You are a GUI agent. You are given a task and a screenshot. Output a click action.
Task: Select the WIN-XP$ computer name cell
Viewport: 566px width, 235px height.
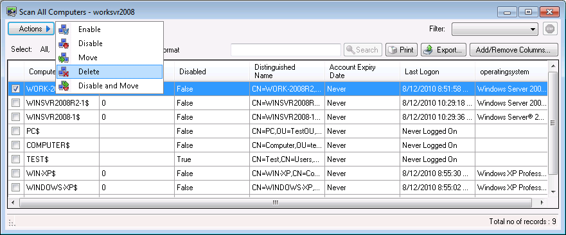click(62, 174)
